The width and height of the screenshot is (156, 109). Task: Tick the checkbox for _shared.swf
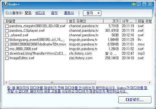(x=7, y=35)
